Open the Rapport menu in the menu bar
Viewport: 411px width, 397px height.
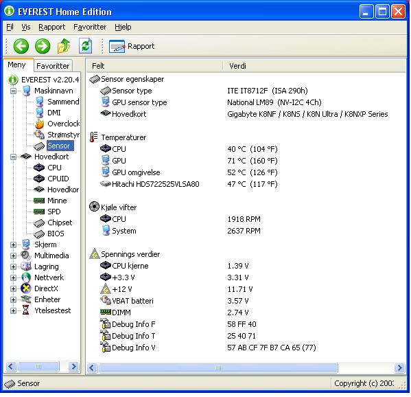tap(51, 27)
